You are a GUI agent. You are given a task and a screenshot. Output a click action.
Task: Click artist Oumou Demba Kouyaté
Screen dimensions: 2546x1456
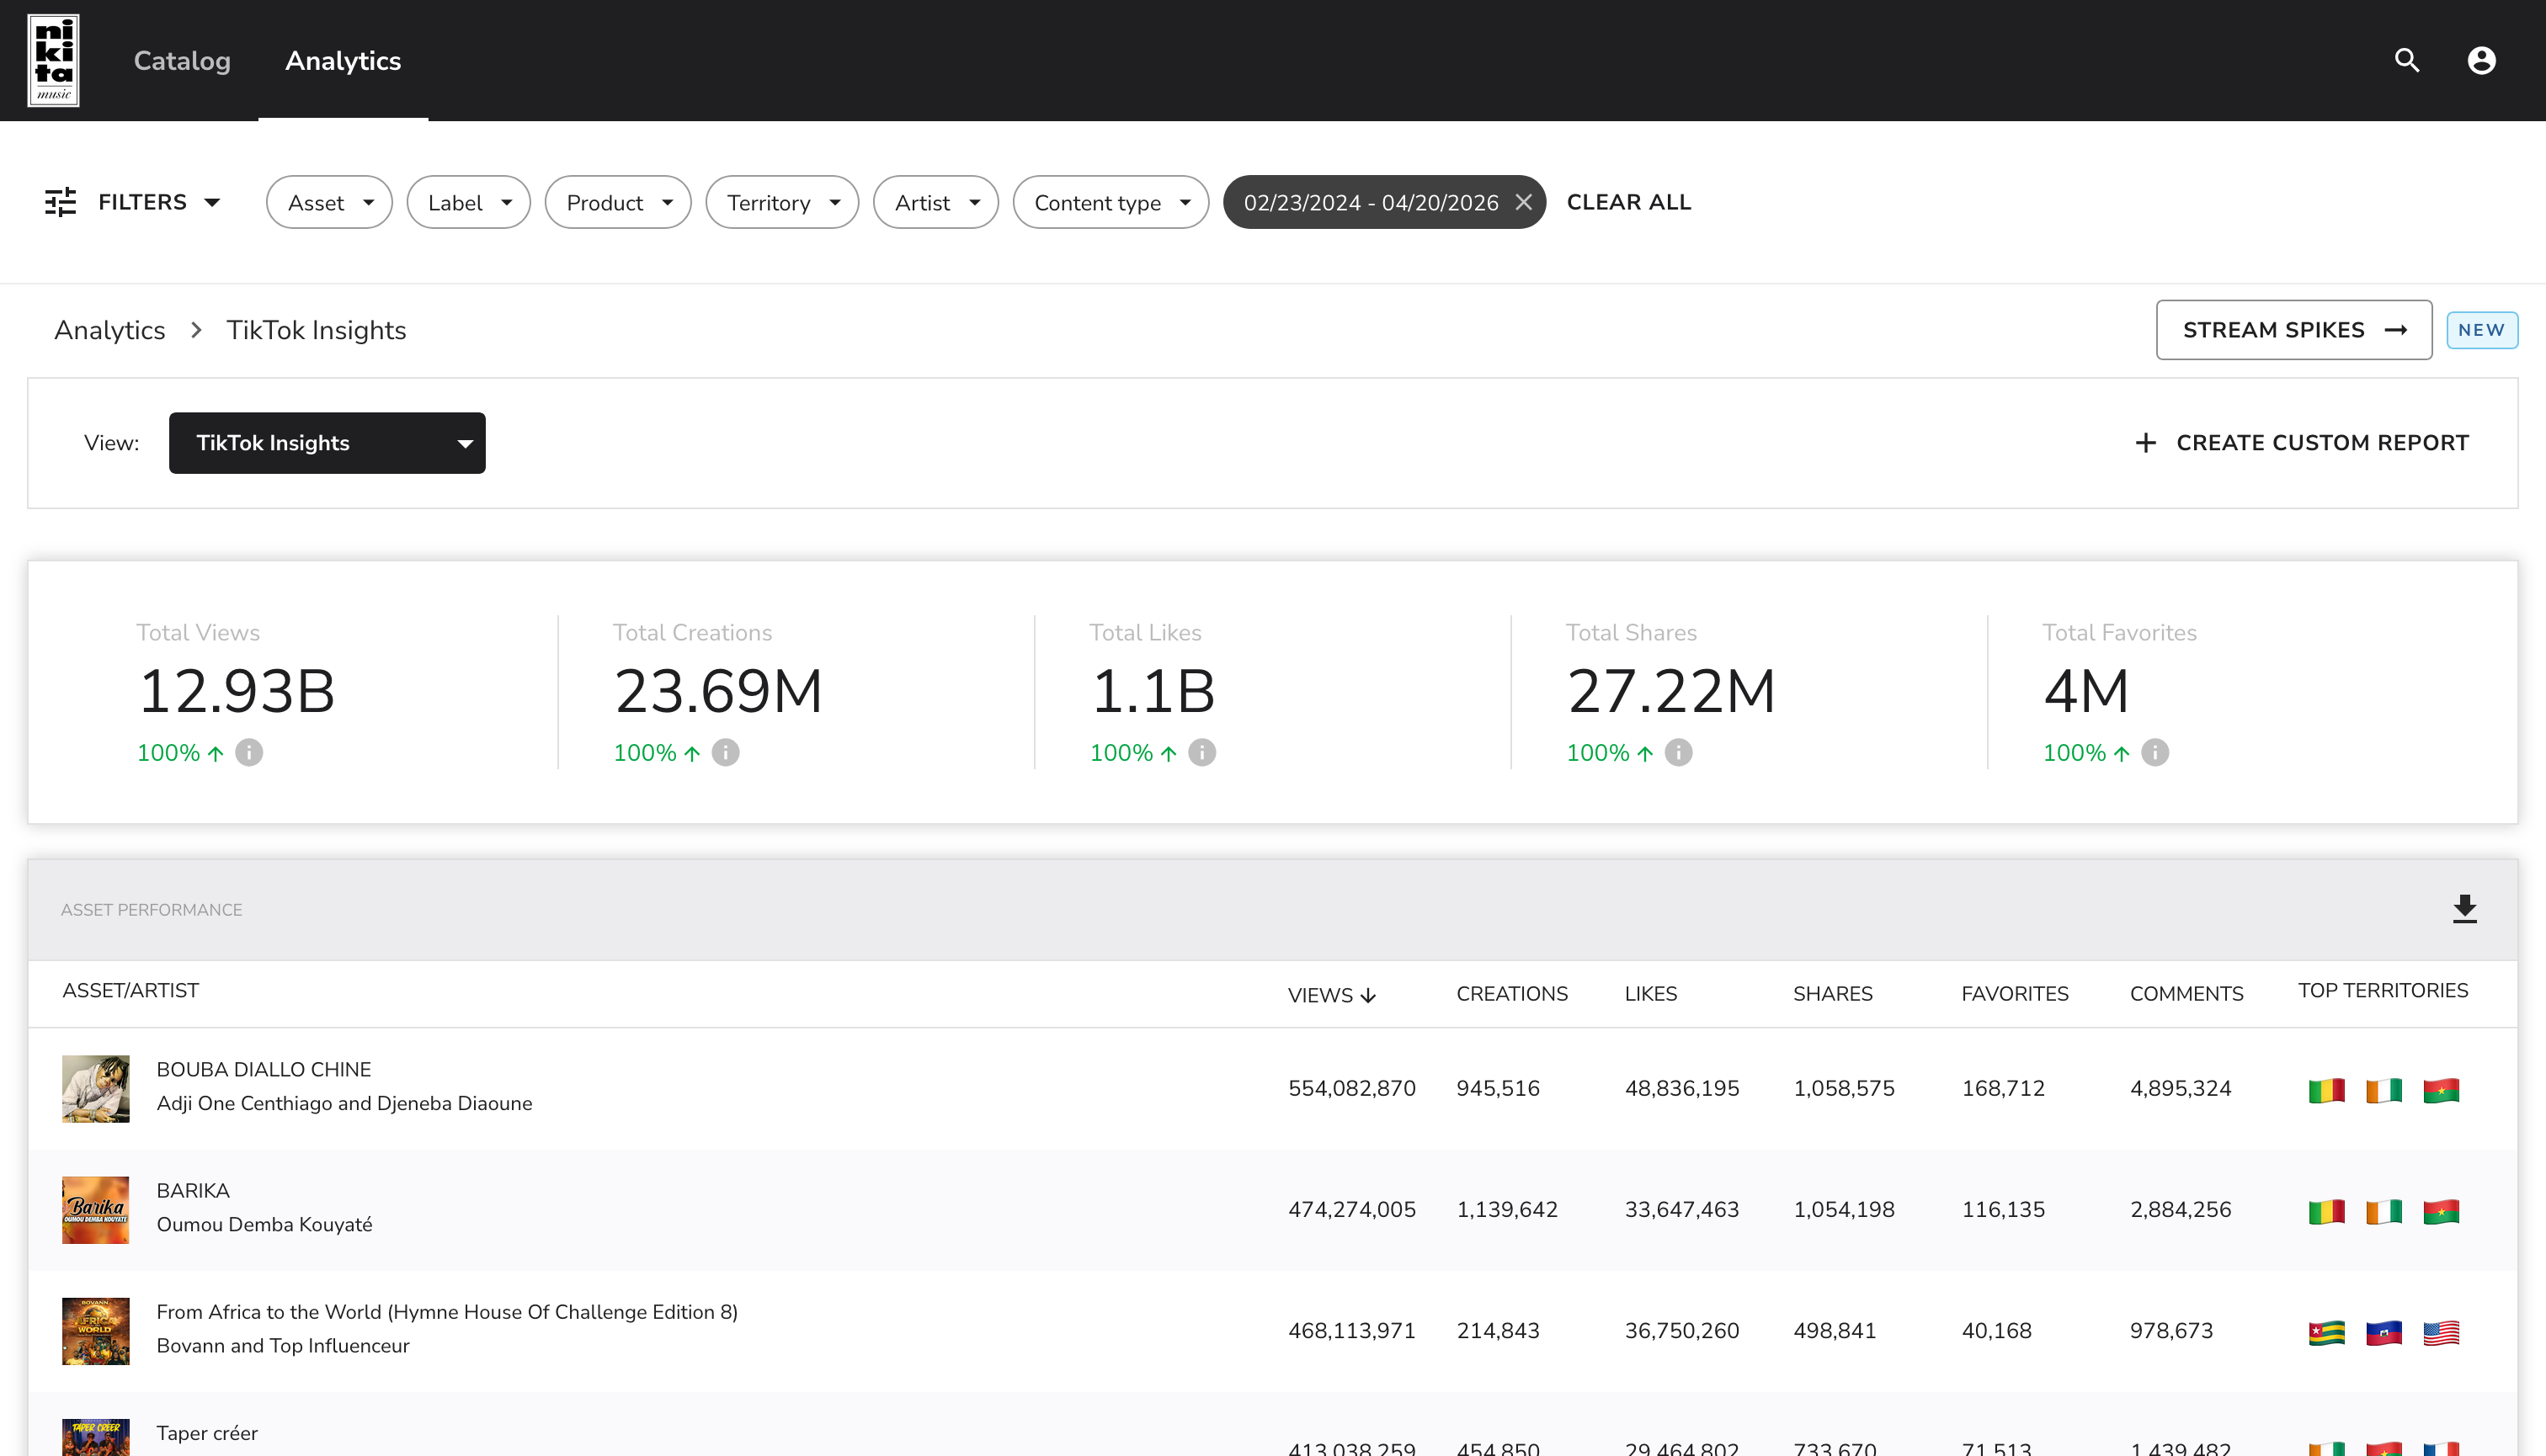[264, 1224]
